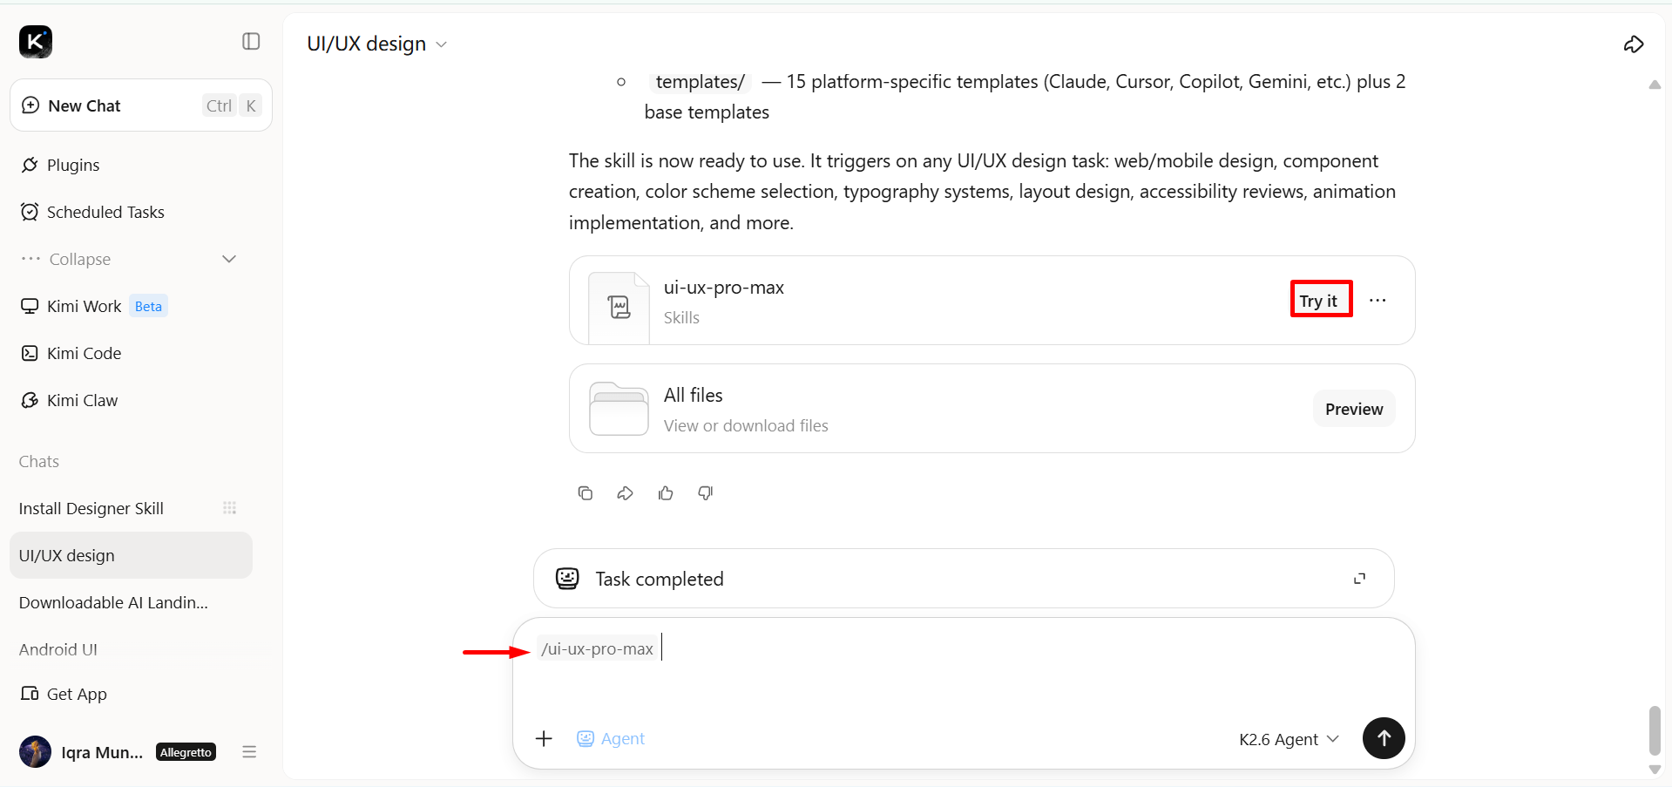Copy the assistant response

point(586,493)
